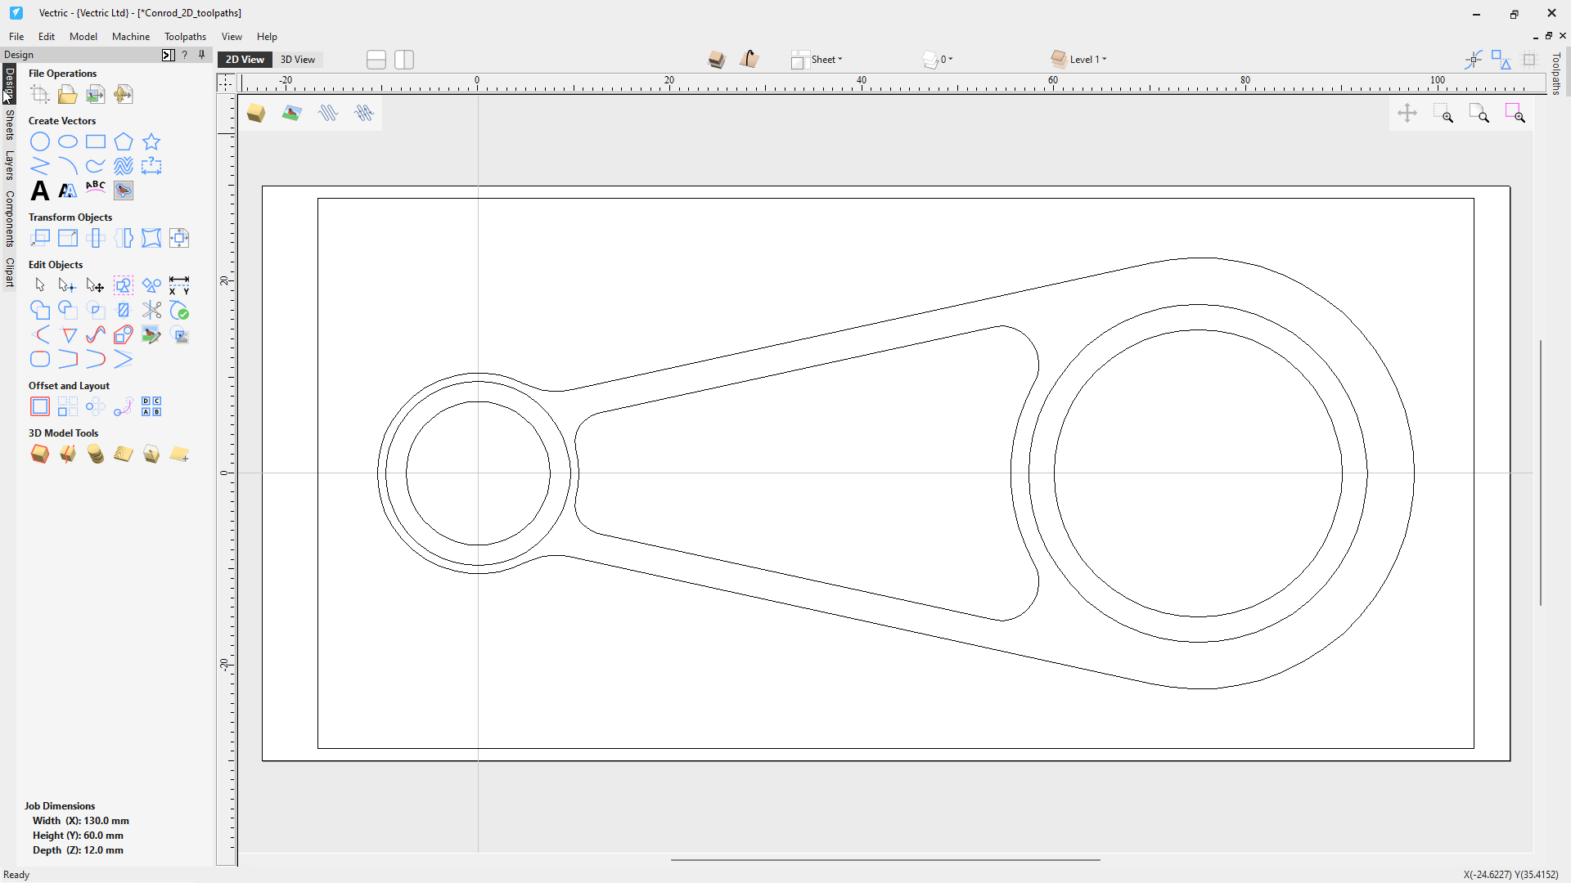Image resolution: width=1571 pixels, height=883 pixels.
Task: Open the layer 0 dropdown
Action: 946,60
